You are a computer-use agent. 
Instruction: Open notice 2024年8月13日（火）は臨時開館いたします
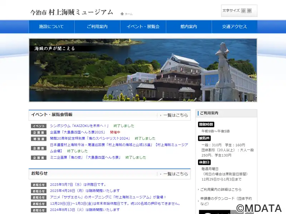[85, 210]
